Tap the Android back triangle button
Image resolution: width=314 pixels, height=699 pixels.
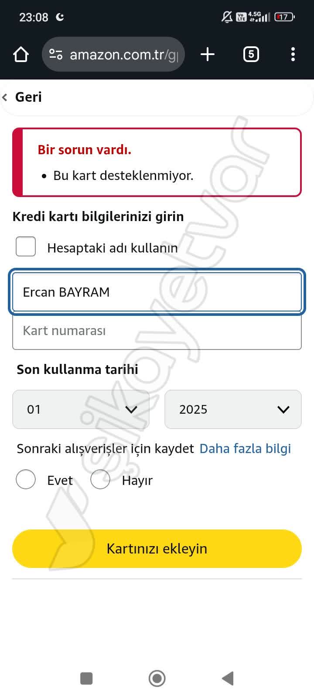(x=227, y=678)
